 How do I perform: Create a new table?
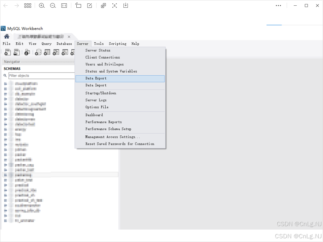click(47, 52)
